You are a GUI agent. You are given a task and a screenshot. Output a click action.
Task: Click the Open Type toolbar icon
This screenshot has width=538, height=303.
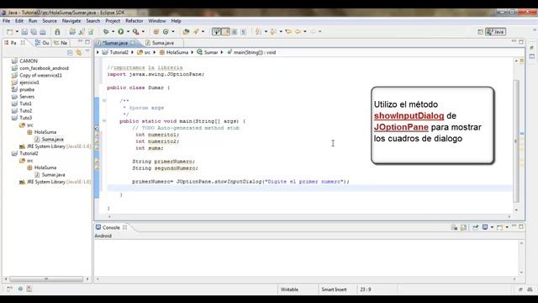click(186, 32)
